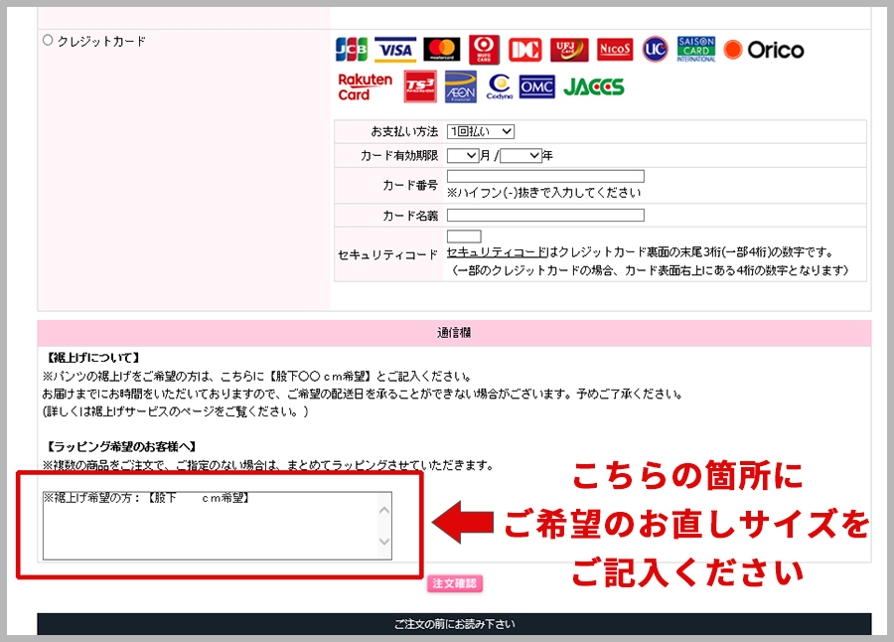Viewport: 894px width, 642px height.
Task: Focus the カード名義 input field
Action: [x=545, y=215]
